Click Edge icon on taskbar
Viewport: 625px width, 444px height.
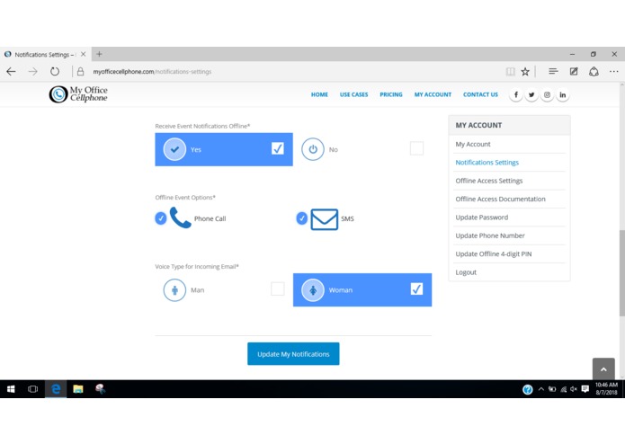[x=56, y=389]
